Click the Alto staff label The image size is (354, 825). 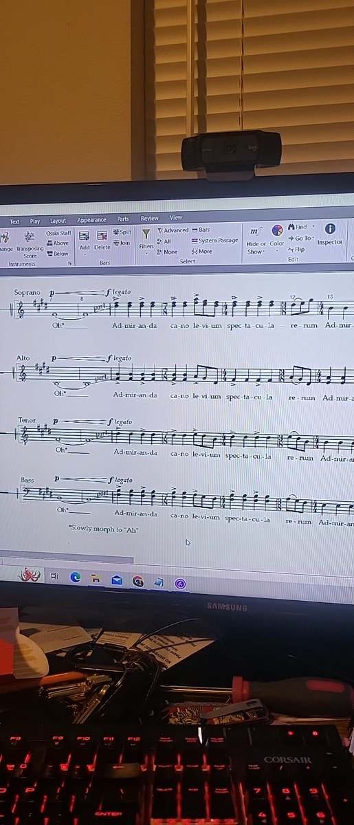click(x=23, y=358)
